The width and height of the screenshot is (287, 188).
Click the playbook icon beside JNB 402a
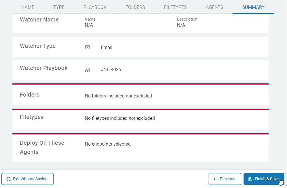(x=88, y=69)
